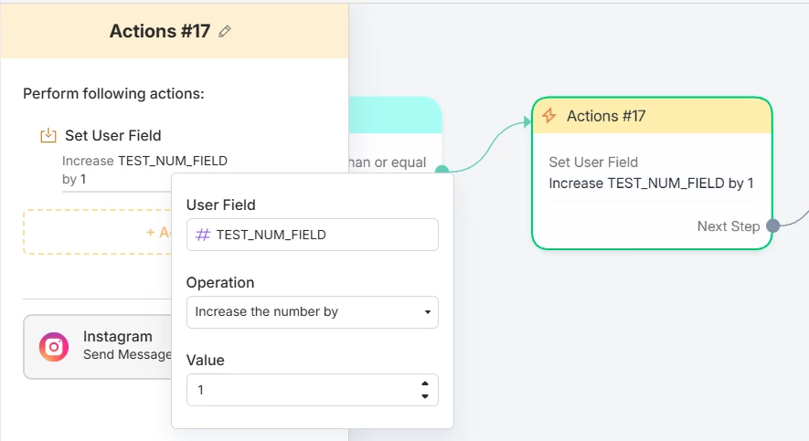This screenshot has height=441, width=809.
Task: Click the teal output dot on the condition node
Action: (442, 169)
